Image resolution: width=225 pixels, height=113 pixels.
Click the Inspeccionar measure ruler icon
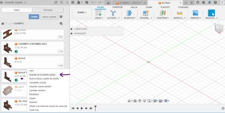pos(180,13)
